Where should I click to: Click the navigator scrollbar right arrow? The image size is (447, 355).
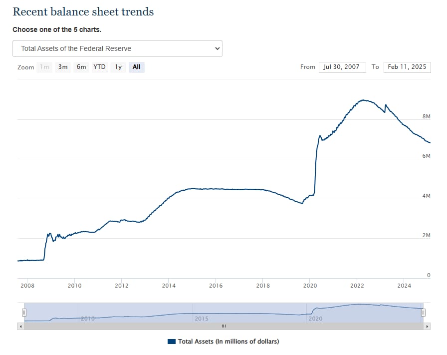[427, 326]
